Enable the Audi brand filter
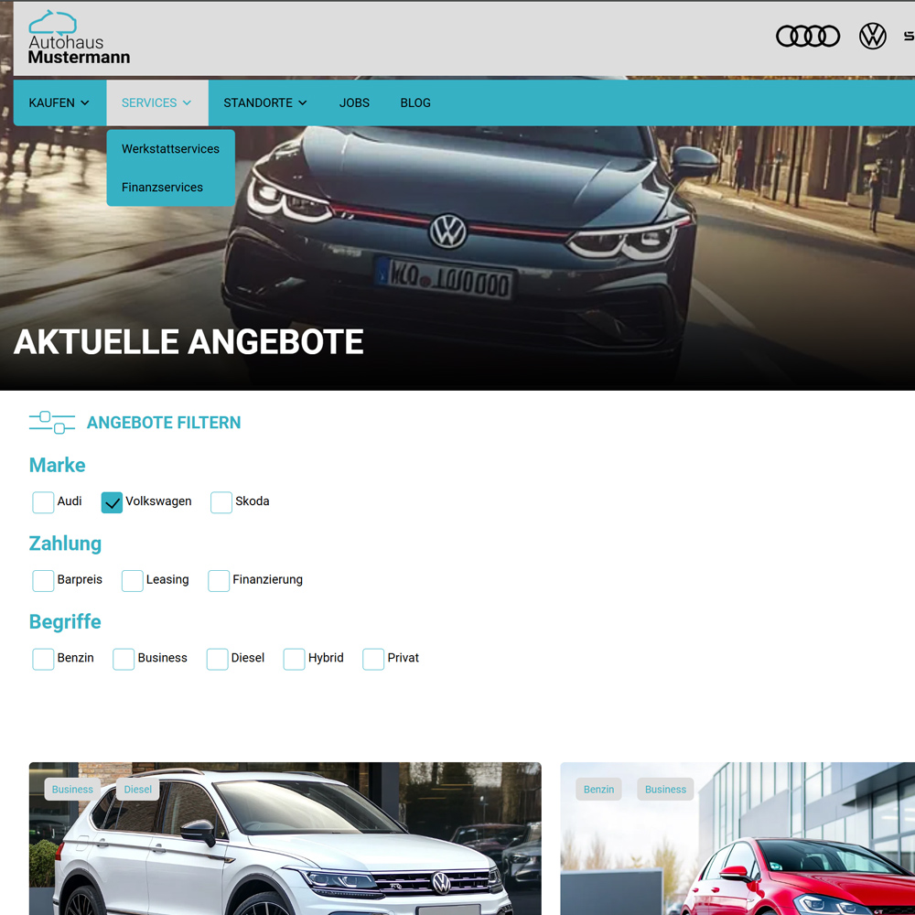This screenshot has height=915, width=915. click(x=43, y=502)
